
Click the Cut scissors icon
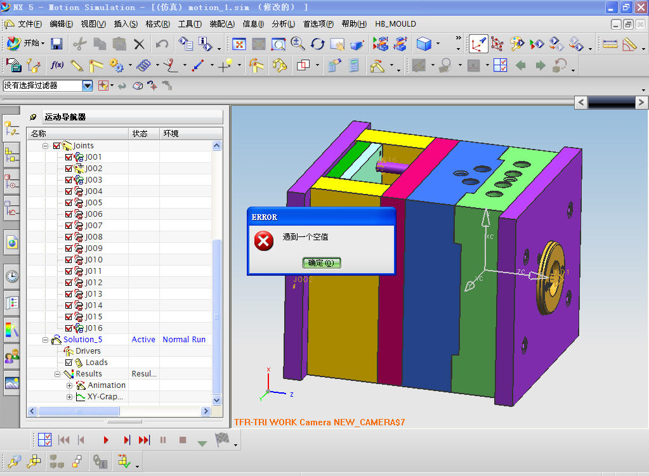(79, 44)
